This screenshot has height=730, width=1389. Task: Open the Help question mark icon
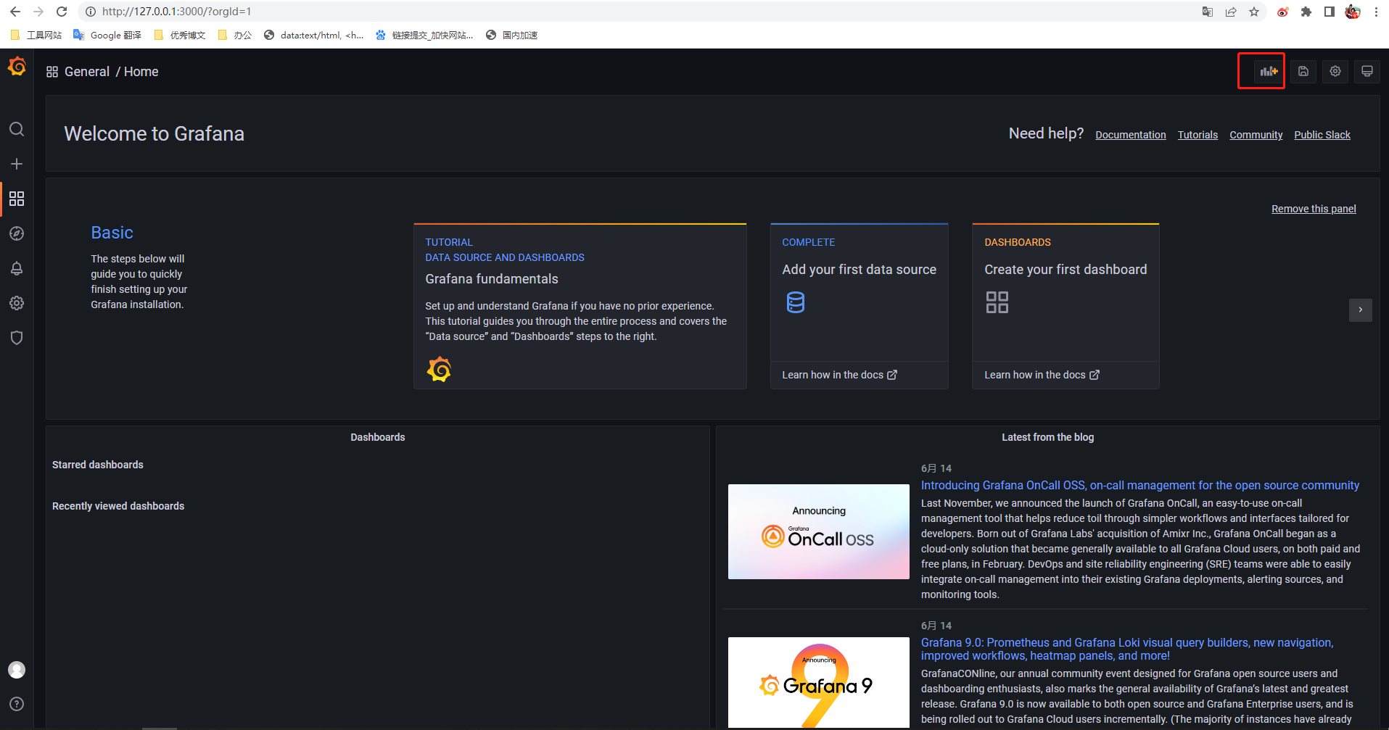click(x=17, y=704)
